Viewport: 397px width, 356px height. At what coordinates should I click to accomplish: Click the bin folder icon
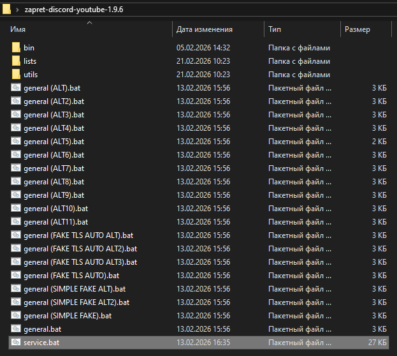coord(16,48)
